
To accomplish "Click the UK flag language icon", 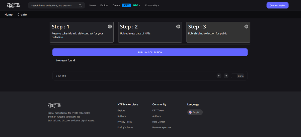I will (190, 112).
